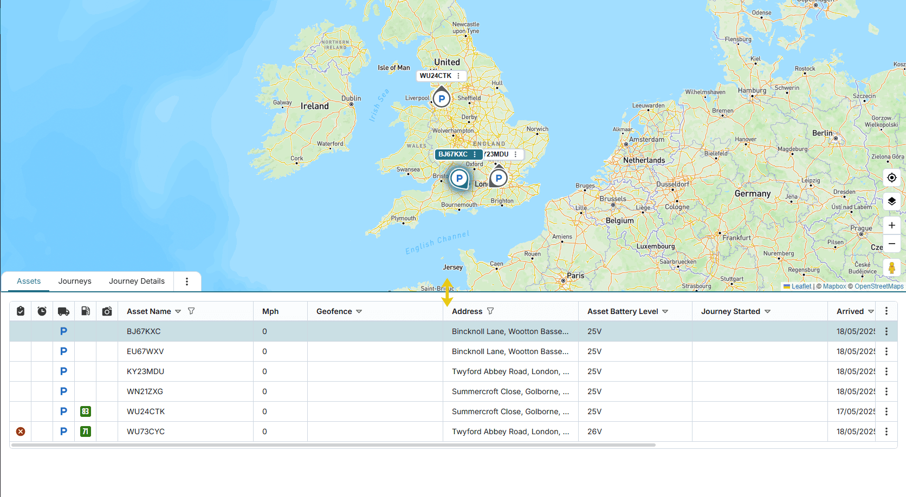Click the WU24CTK parking marker on map
Image resolution: width=906 pixels, height=497 pixels.
[442, 99]
